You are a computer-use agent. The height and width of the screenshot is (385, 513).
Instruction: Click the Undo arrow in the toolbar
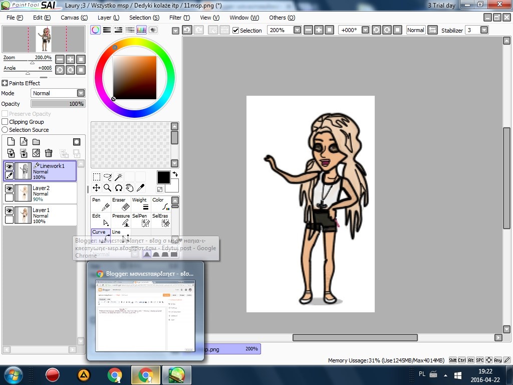tap(187, 30)
